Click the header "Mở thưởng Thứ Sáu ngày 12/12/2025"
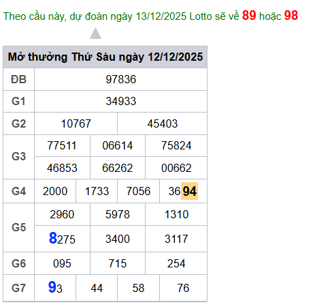 click(x=105, y=57)
